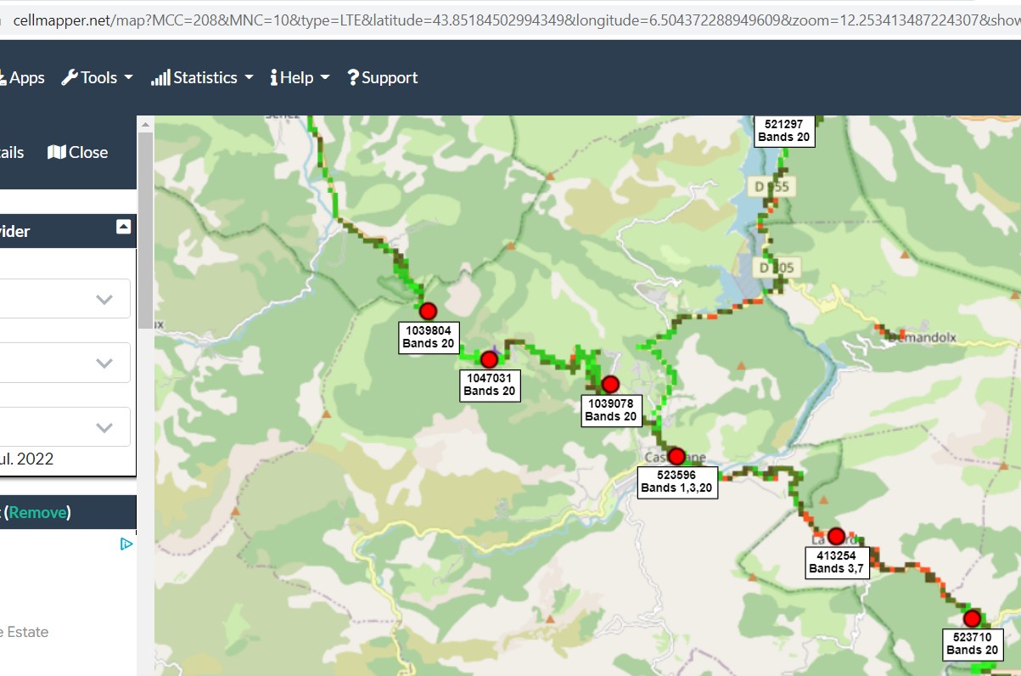Screen dimensions: 1021x676
Task: Click the 523710 Bands 20 label
Action: (x=973, y=644)
